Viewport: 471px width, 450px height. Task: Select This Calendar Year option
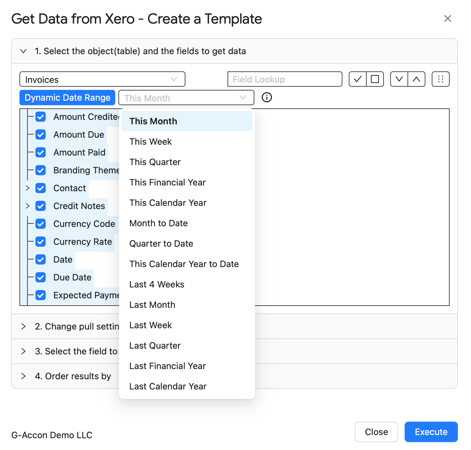187,203
